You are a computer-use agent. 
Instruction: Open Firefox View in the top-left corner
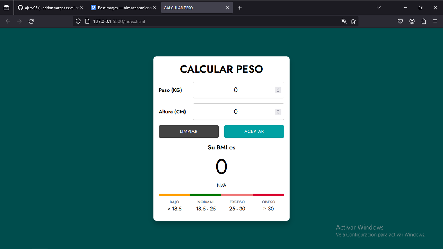coord(6,7)
